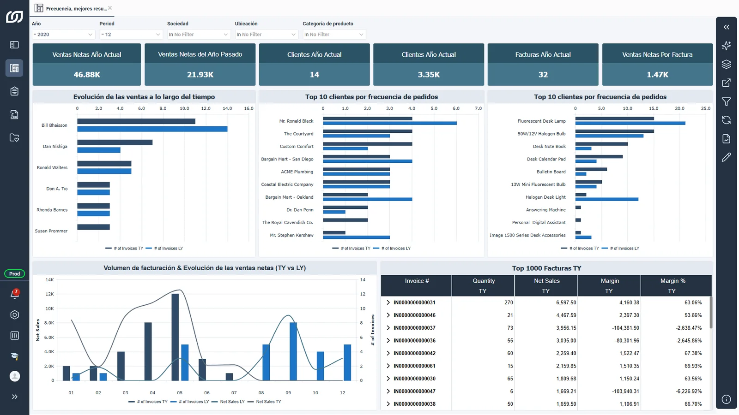Open the Period dropdown showing 12

click(x=131, y=35)
